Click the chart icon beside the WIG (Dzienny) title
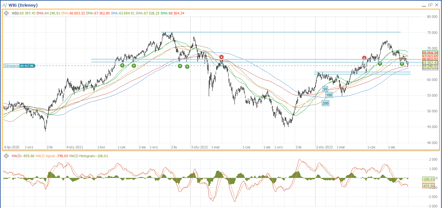The image size is (442, 208). 5,5
